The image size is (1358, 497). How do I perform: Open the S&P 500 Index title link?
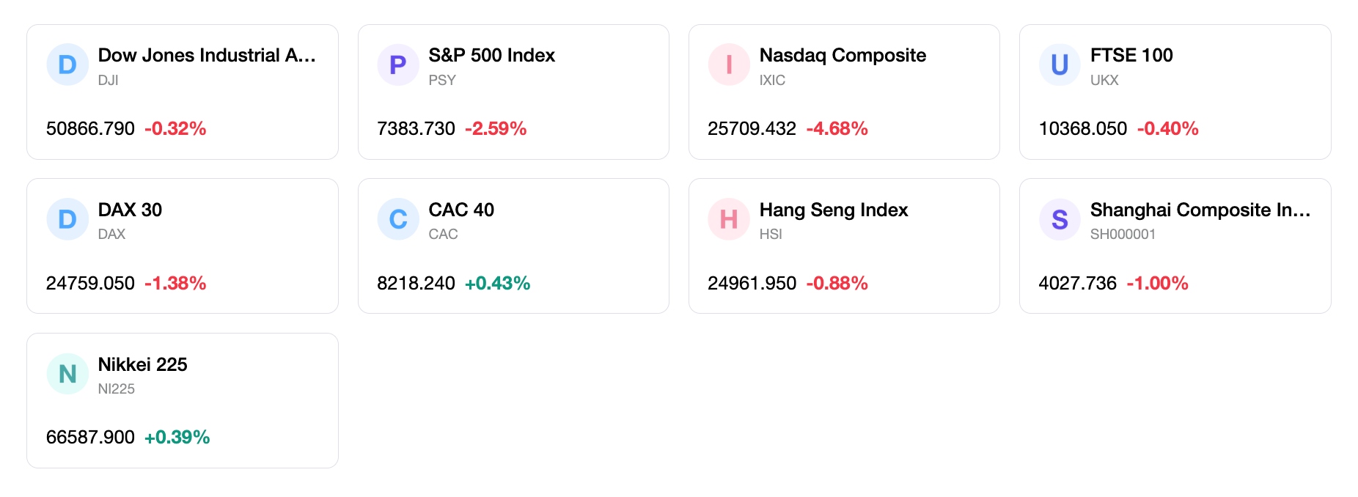click(491, 55)
